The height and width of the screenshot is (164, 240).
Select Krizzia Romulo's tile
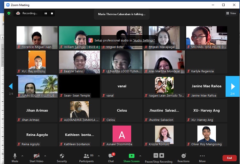coord(164,135)
